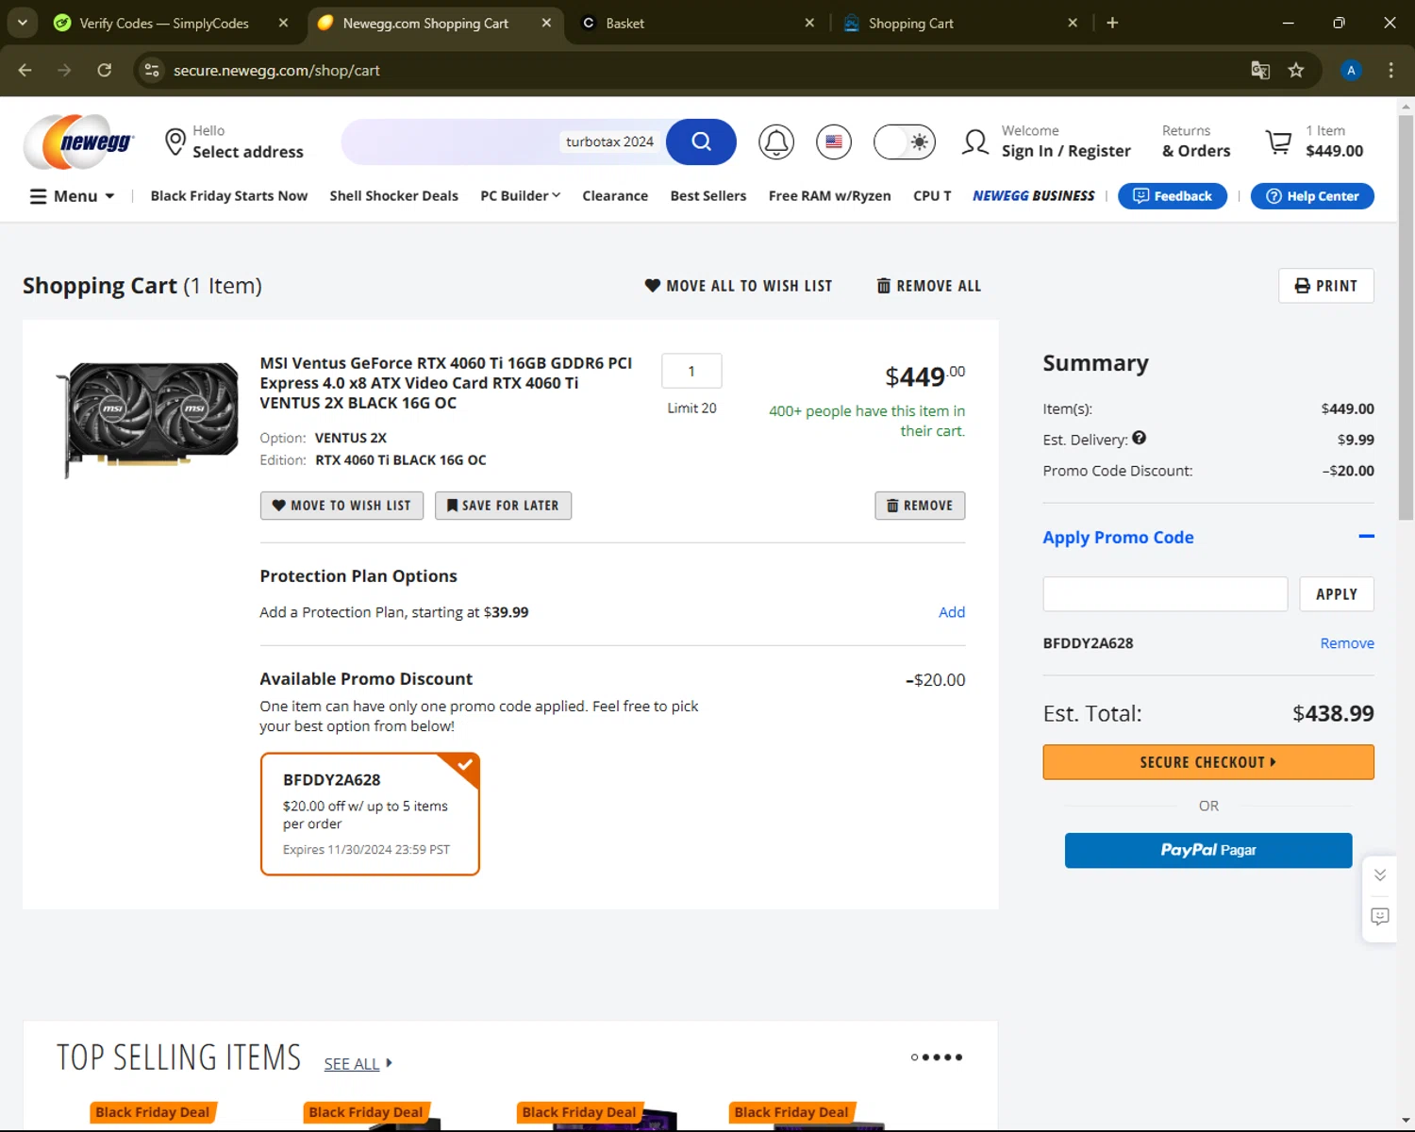Save the MSI card for later
1415x1132 pixels.
pos(503,506)
